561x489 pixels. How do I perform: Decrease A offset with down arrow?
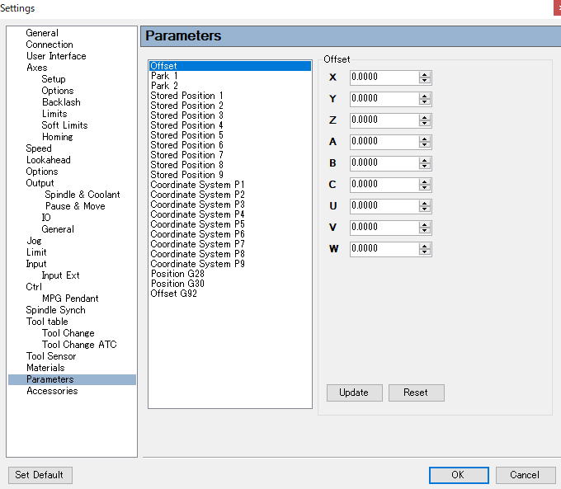425,145
